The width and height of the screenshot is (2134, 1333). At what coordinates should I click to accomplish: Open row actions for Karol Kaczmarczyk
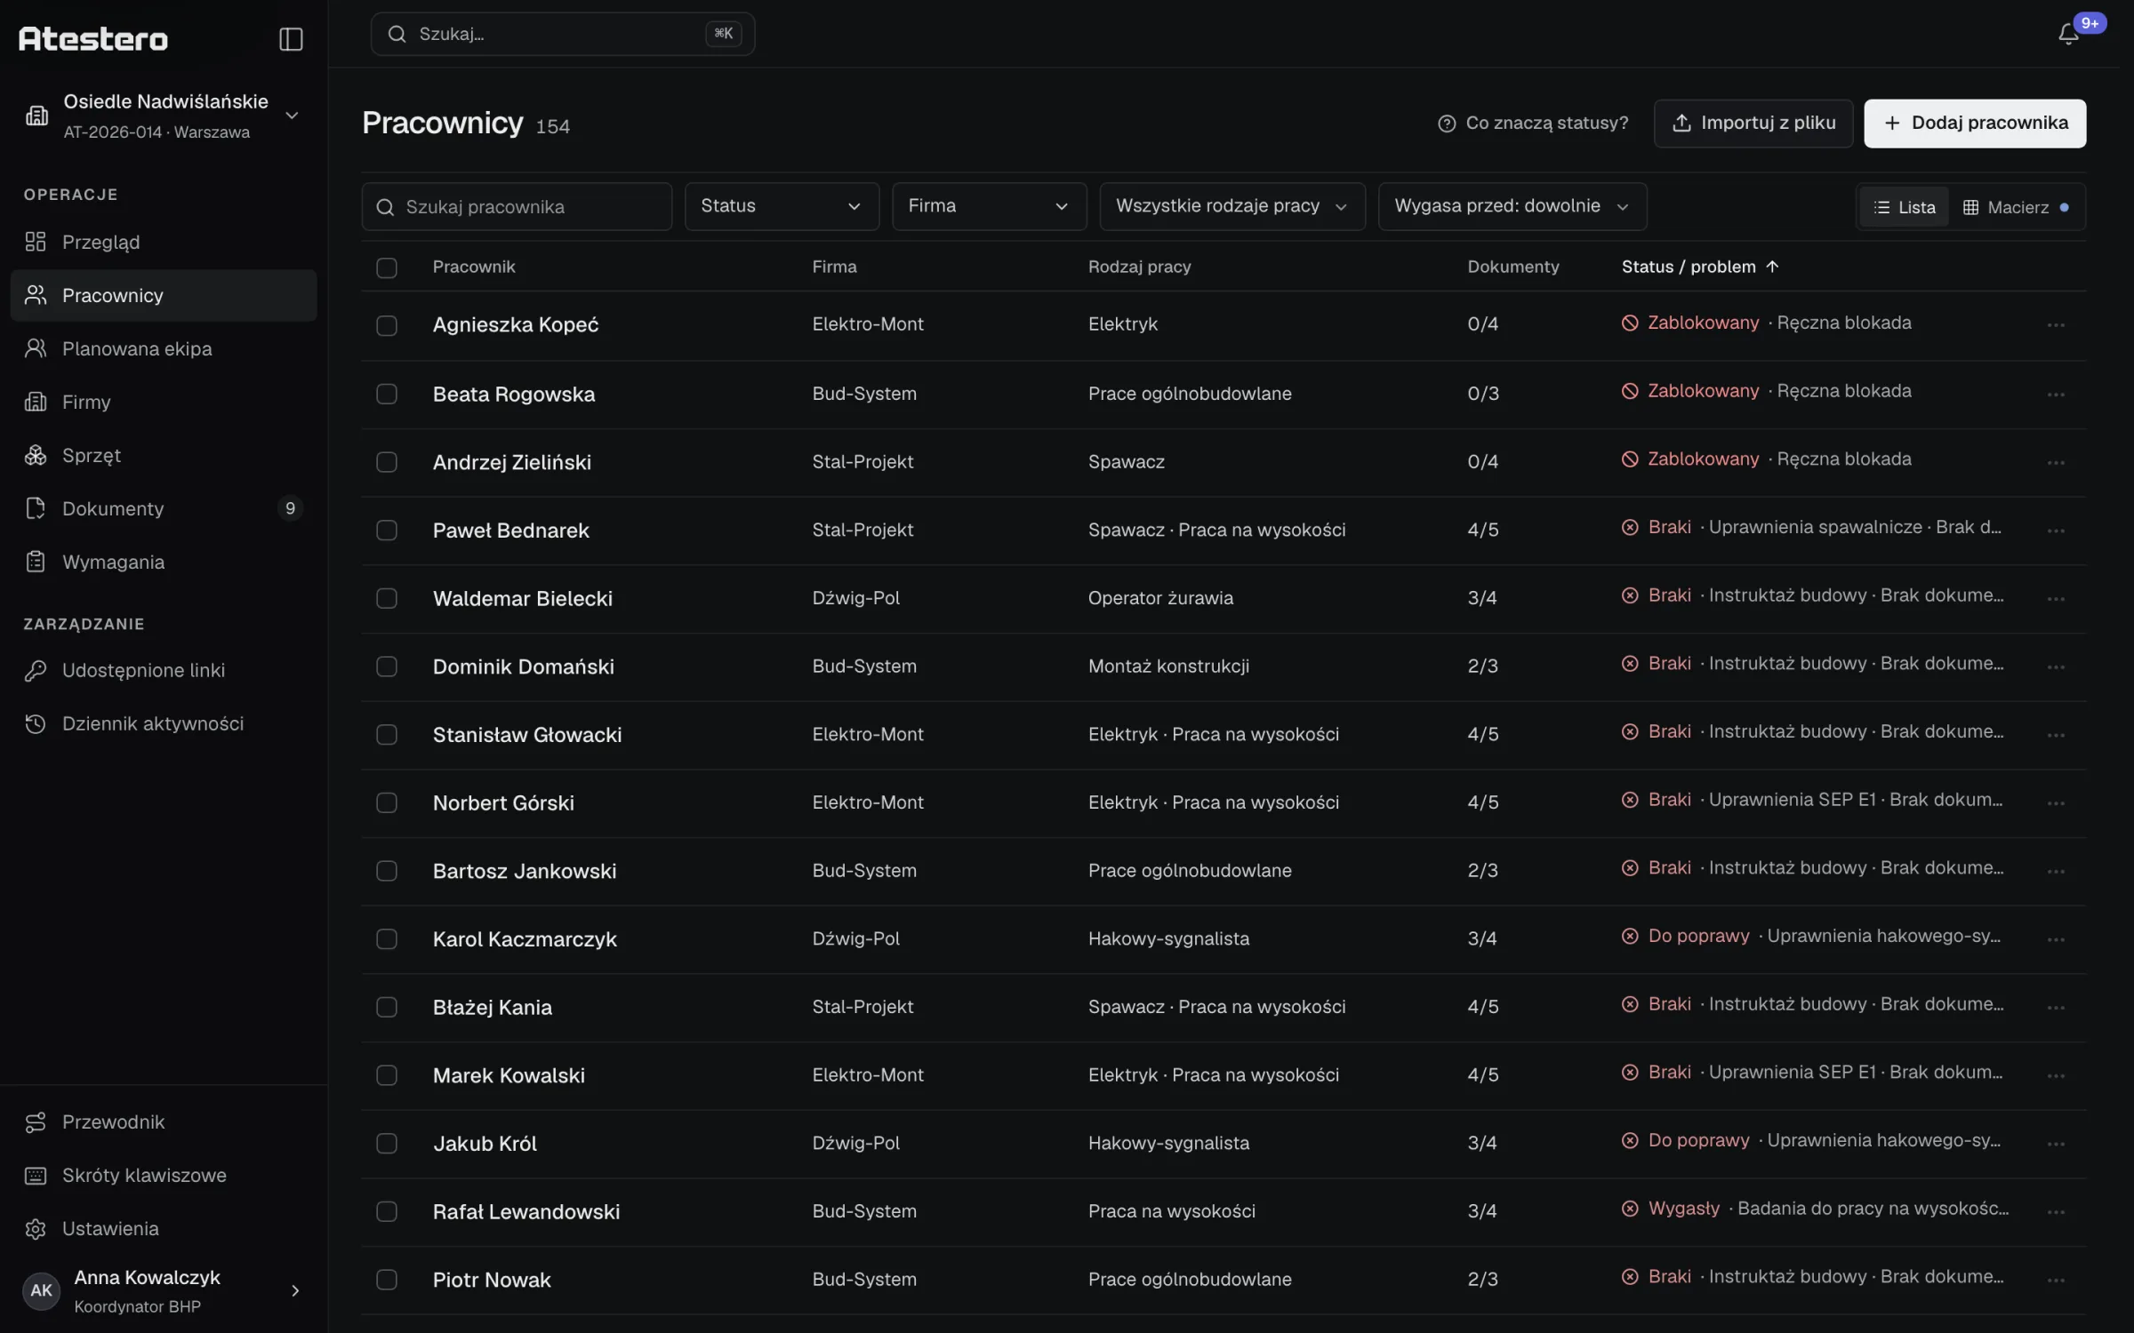point(2056,939)
